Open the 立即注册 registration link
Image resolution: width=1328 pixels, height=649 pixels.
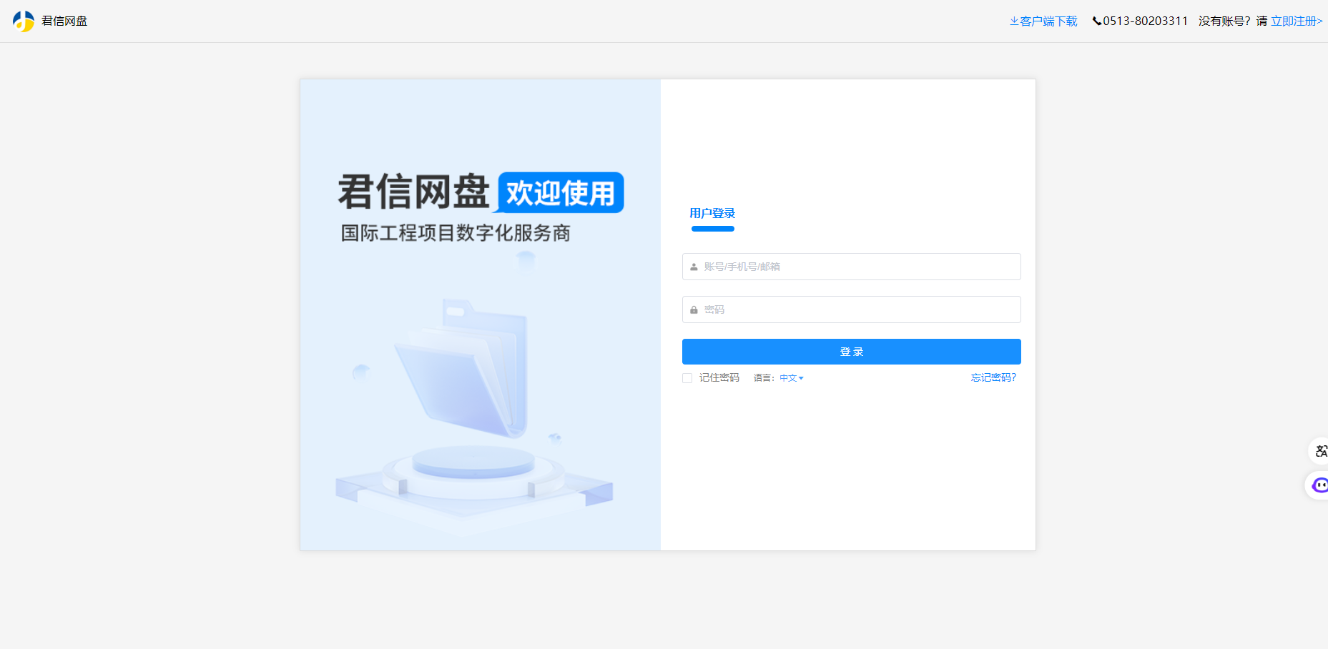pos(1297,21)
